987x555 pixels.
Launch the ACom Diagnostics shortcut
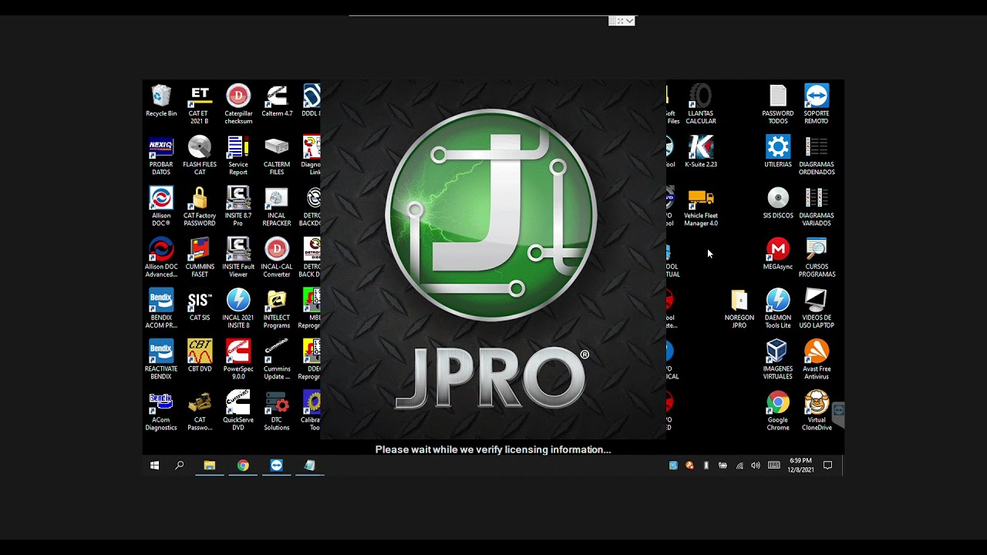pyautogui.click(x=161, y=411)
